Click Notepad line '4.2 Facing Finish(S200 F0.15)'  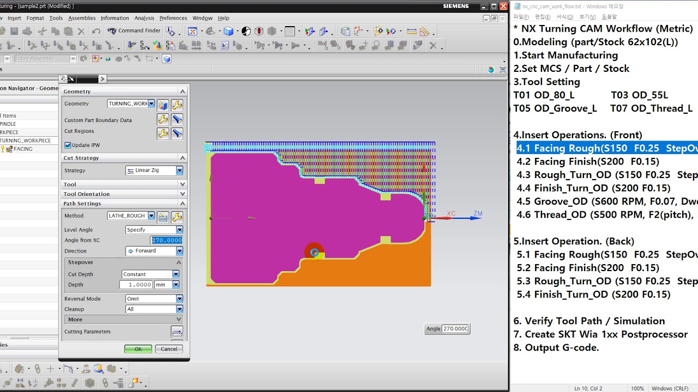[x=588, y=162]
